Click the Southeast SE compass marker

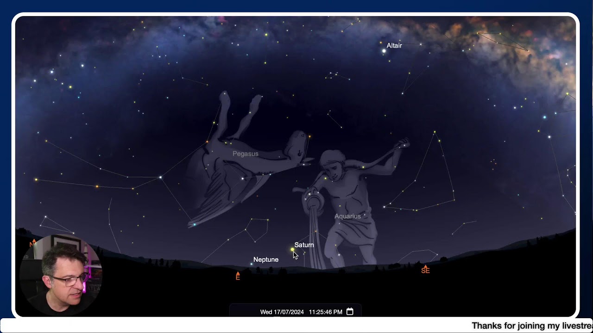(x=425, y=270)
